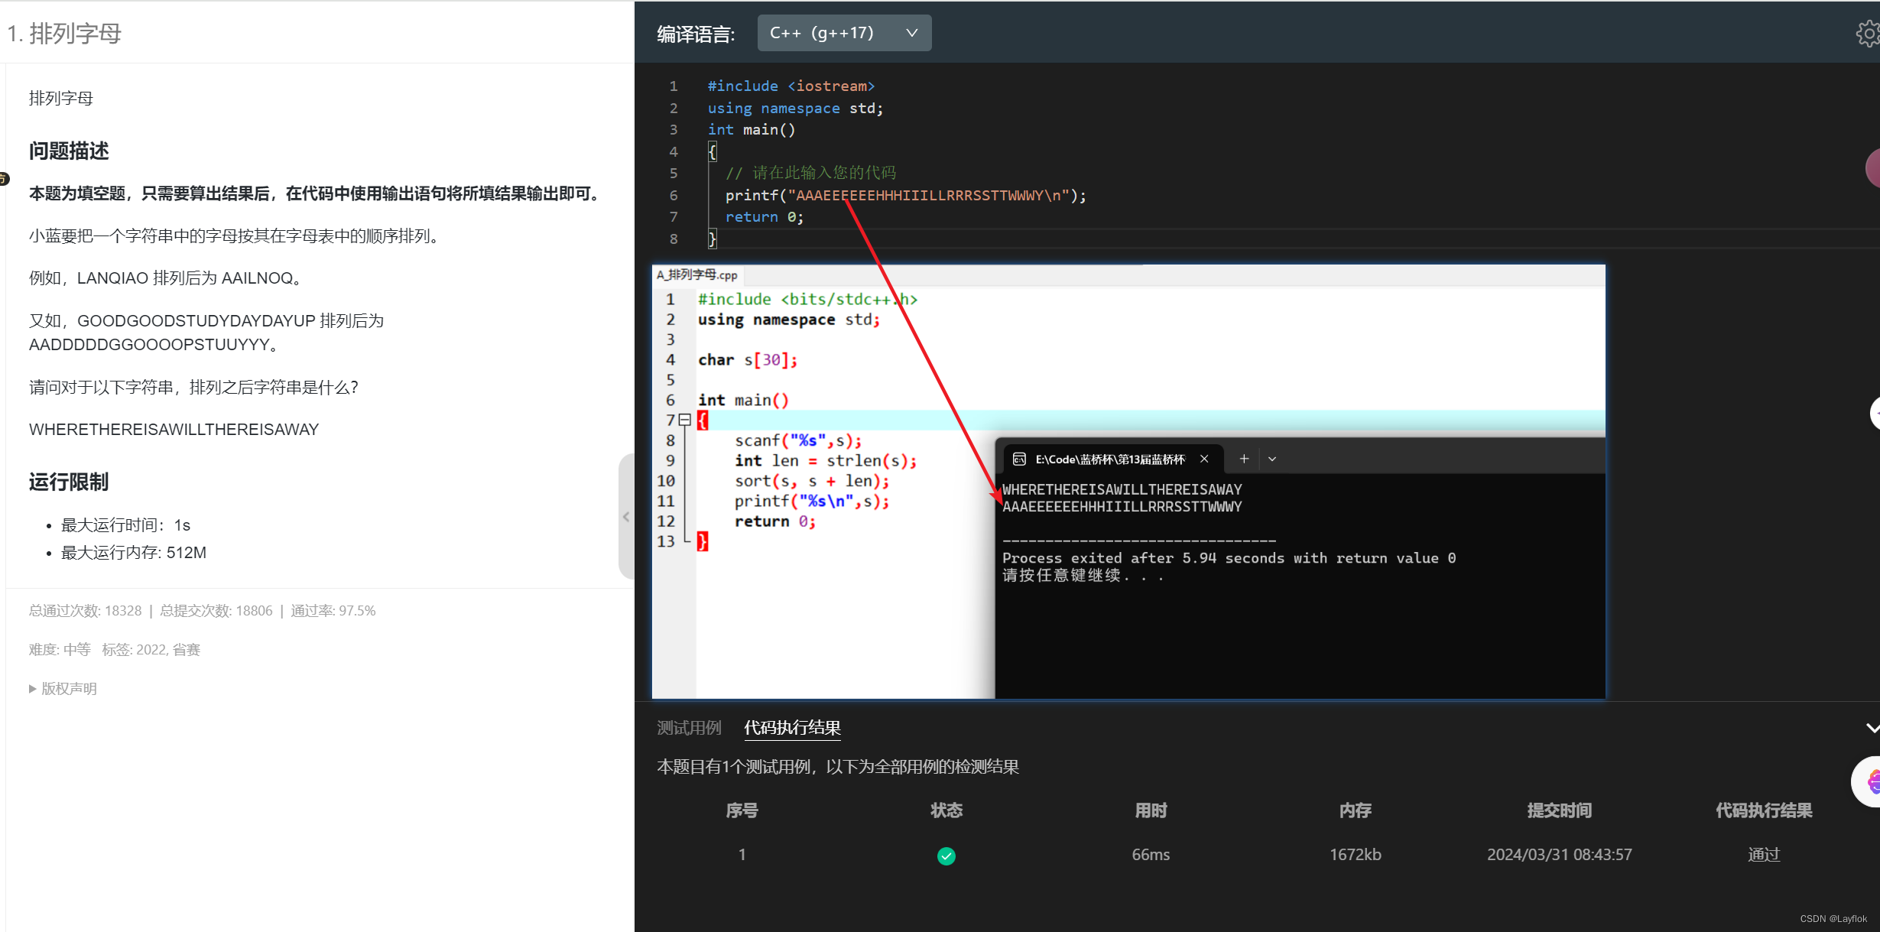The height and width of the screenshot is (932, 1880).
Task: Click the 最大运行时间: 1s item
Action: [125, 525]
